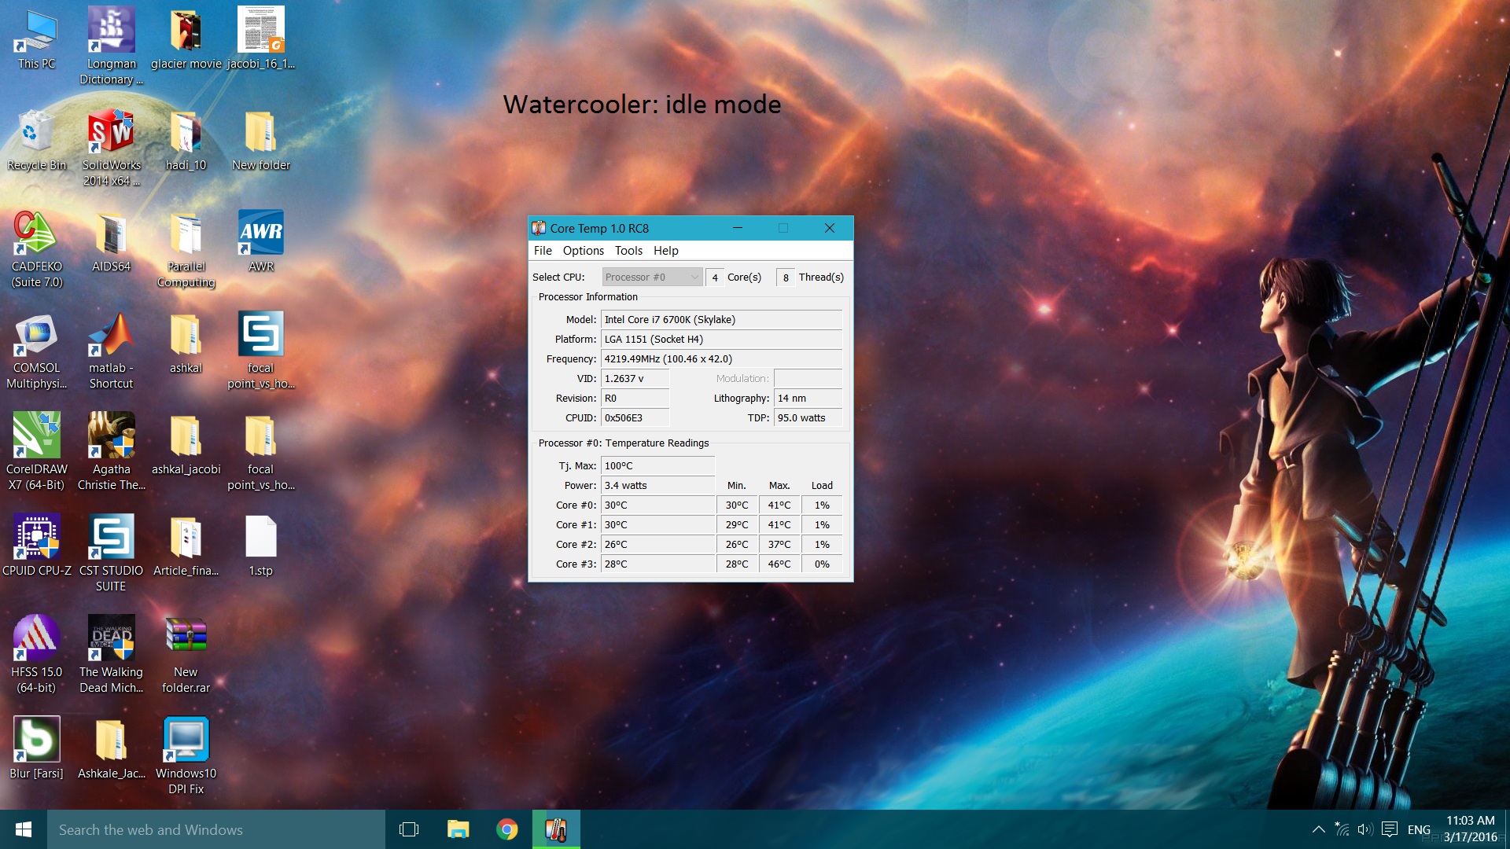Screen dimensions: 1510x849
Task: Click the Search the web and Windows box
Action: coord(216,829)
